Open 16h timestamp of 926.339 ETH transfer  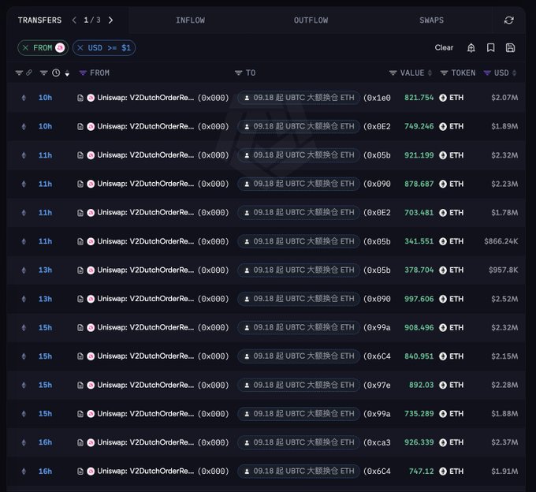pos(45,442)
